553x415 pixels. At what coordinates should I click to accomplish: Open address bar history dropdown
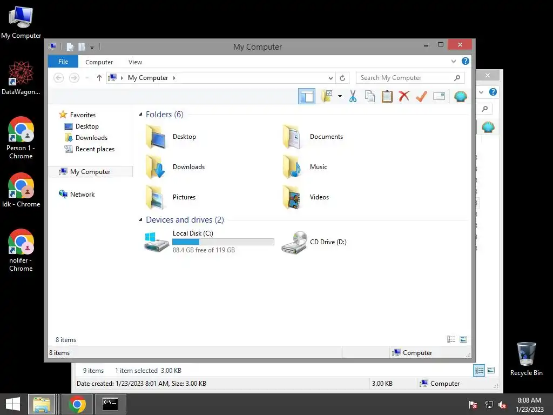331,78
